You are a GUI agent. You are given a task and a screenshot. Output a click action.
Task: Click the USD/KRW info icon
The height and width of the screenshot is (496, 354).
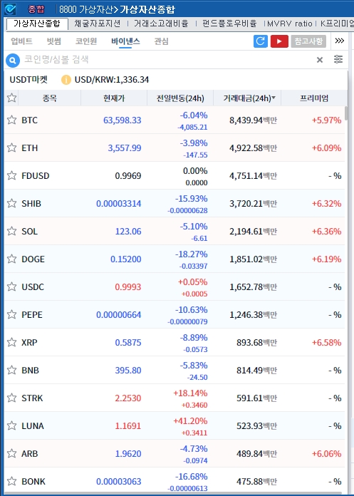(66, 80)
